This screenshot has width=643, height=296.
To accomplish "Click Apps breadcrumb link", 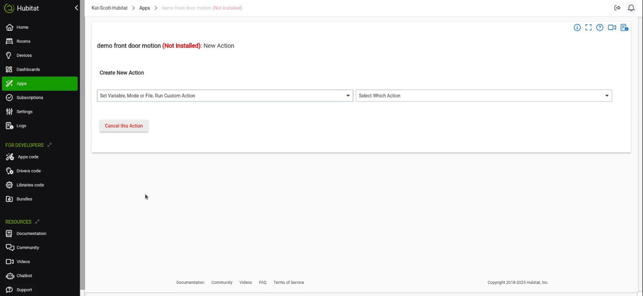I will 145,8.
